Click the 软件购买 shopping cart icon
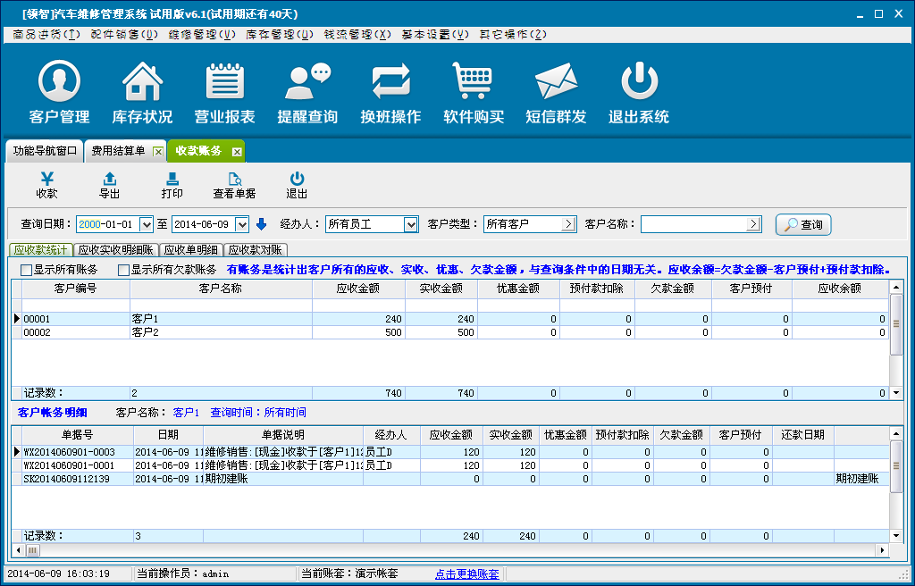The image size is (915, 586). click(474, 83)
